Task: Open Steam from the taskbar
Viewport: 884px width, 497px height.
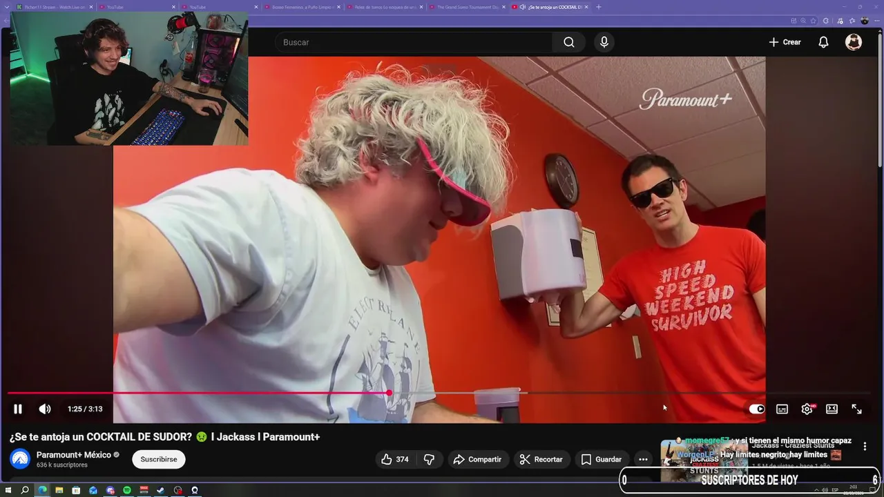Action: [161, 490]
